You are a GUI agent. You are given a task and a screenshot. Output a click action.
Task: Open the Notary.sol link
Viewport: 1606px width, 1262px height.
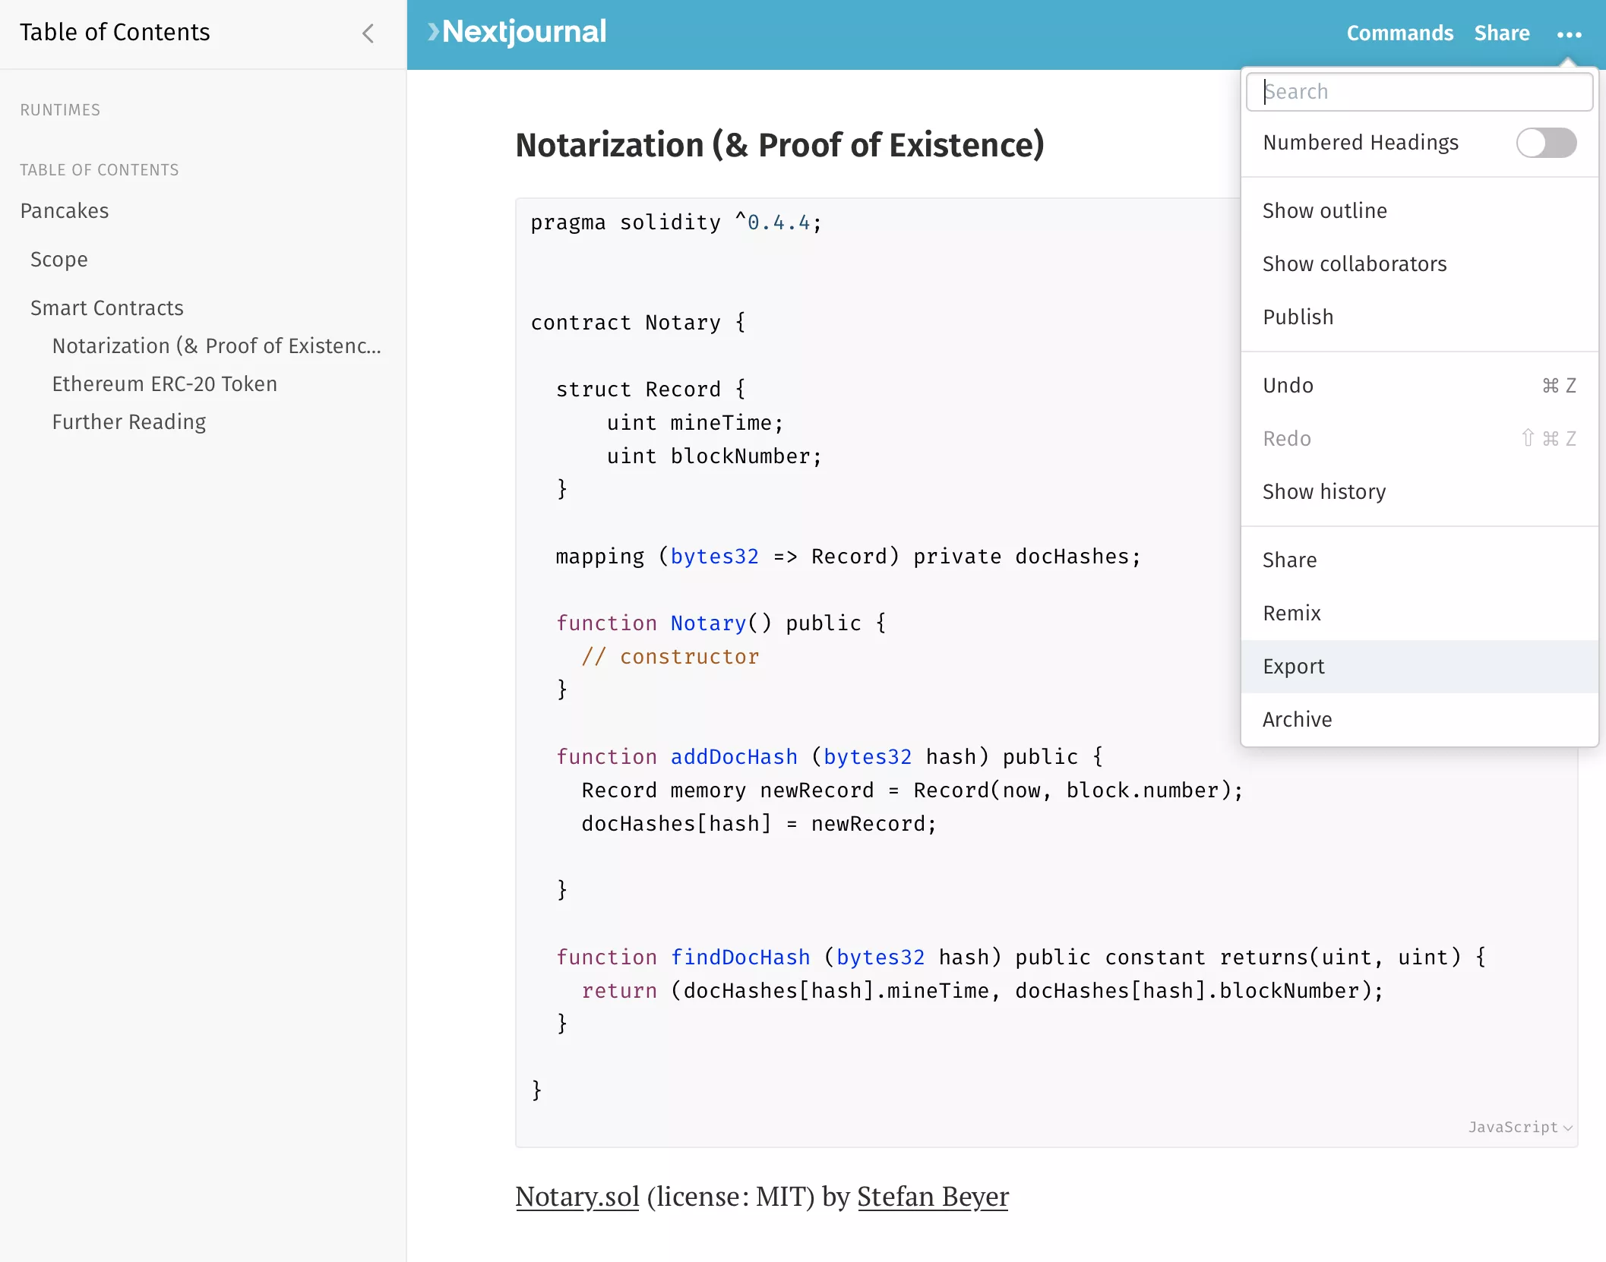click(x=577, y=1196)
